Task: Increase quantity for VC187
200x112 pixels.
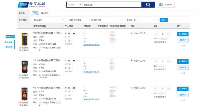Action: 169,34
